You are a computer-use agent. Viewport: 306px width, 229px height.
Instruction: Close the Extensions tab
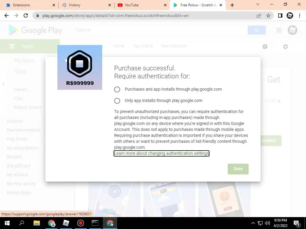click(x=54, y=5)
